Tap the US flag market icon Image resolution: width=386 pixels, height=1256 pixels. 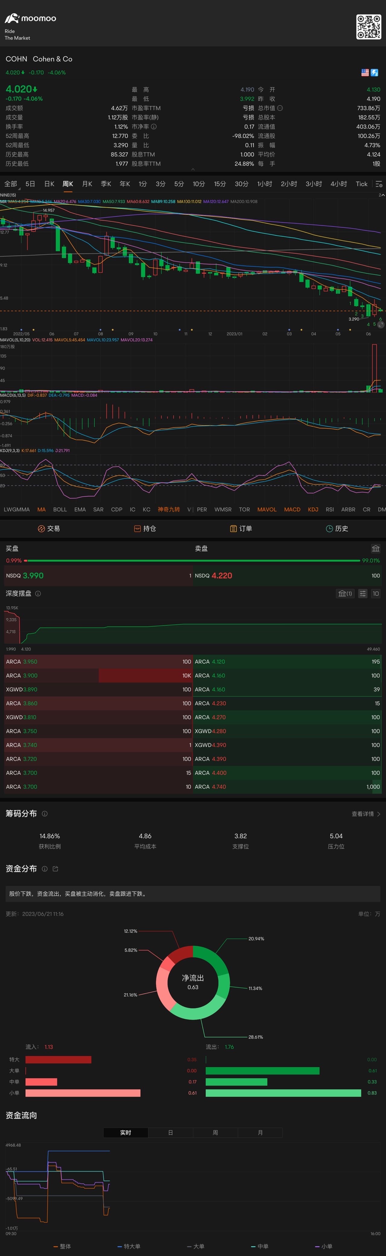(365, 72)
